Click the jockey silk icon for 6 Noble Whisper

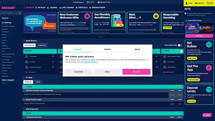tap(27, 67)
